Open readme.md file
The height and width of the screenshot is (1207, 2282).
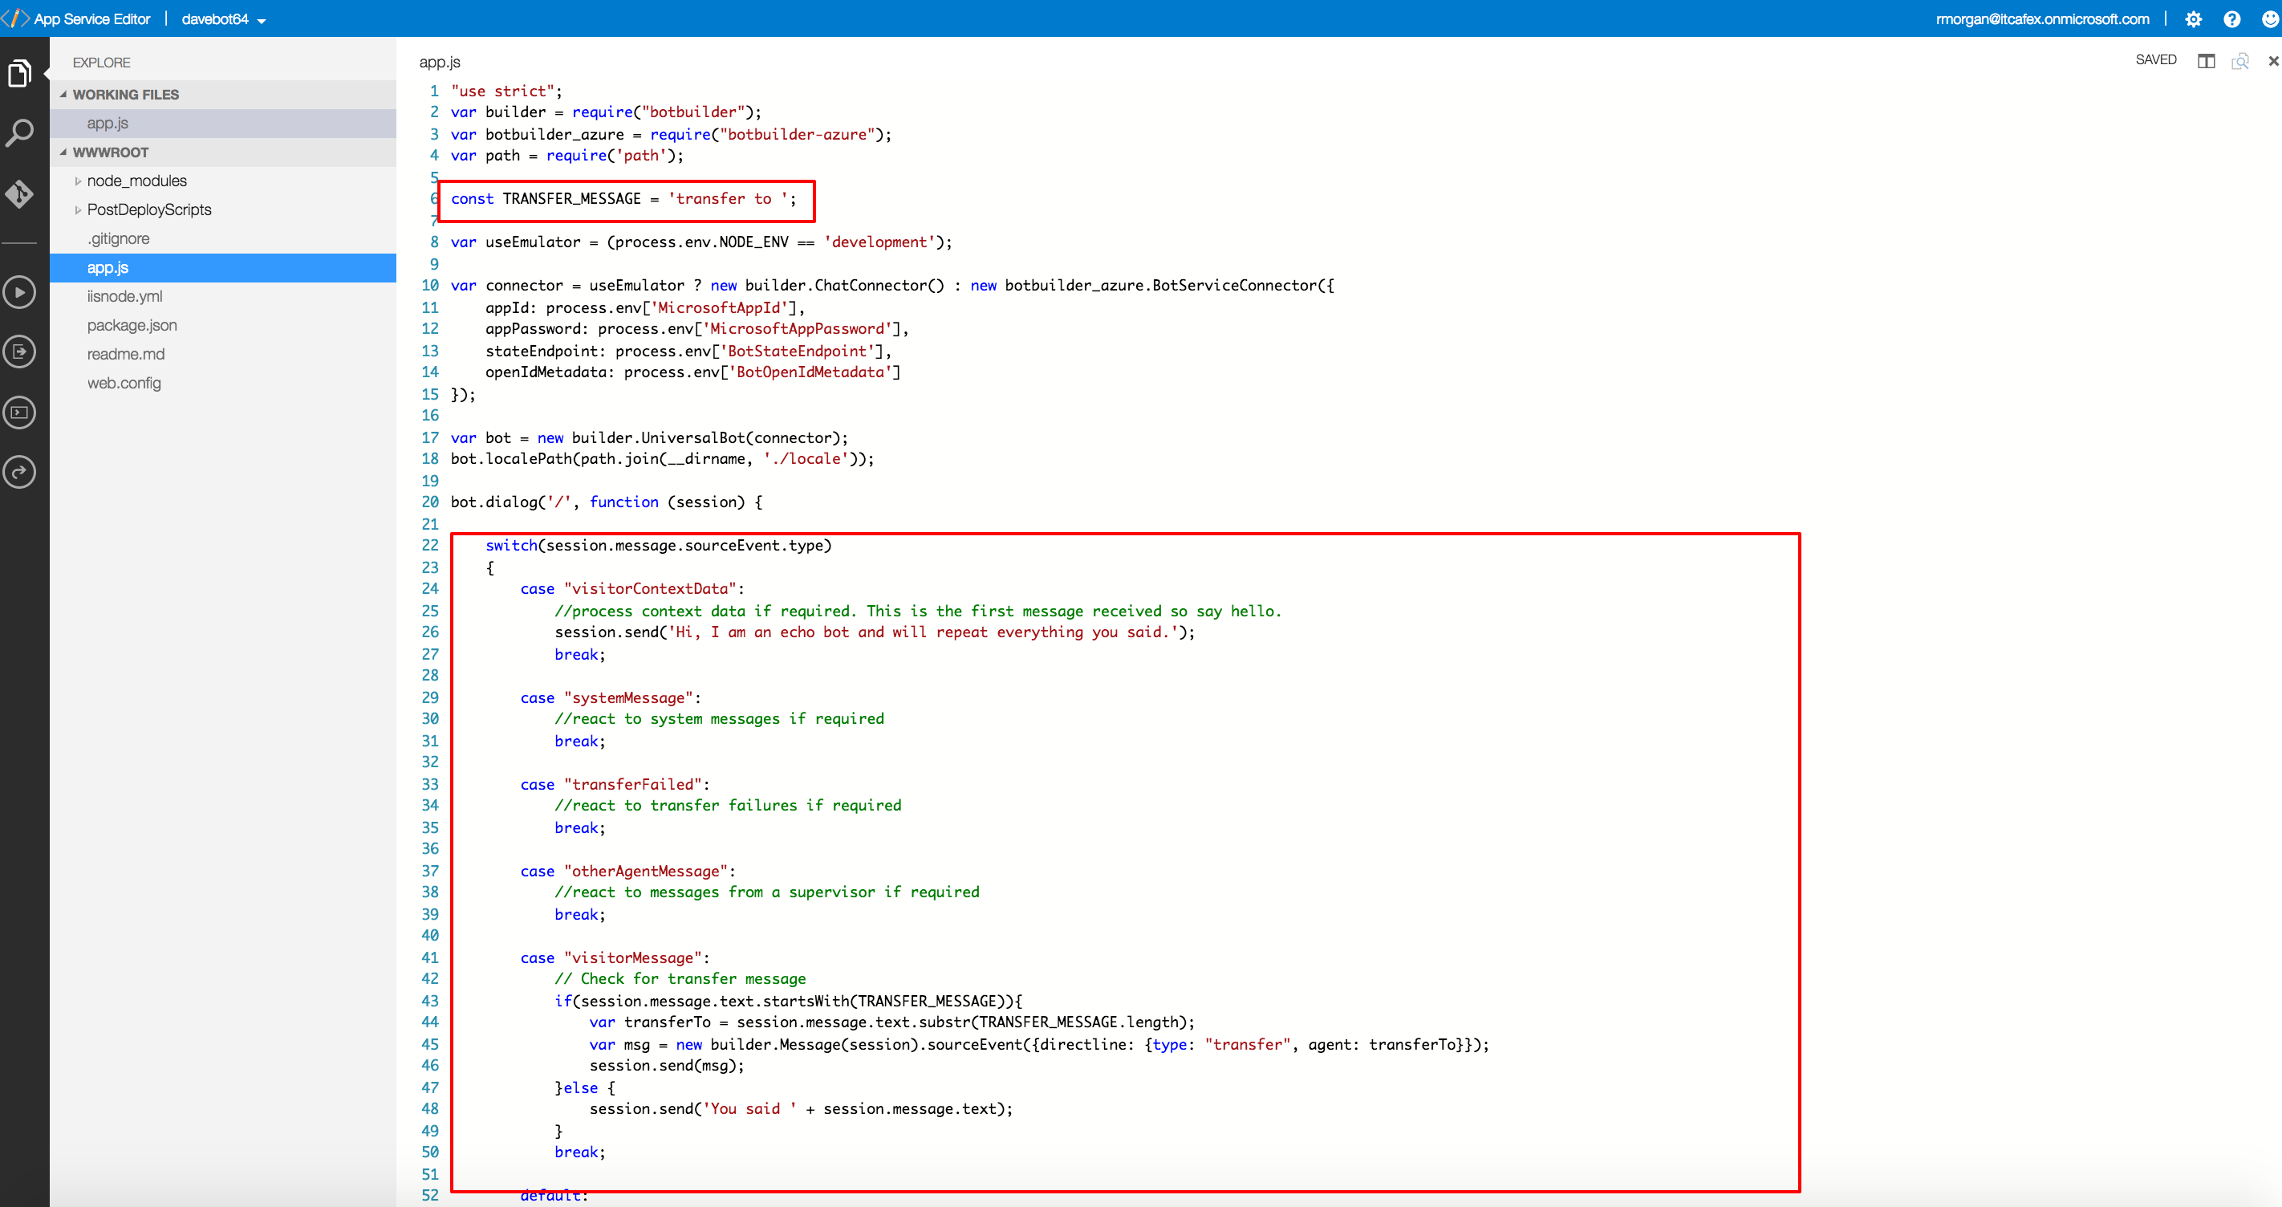point(223,354)
